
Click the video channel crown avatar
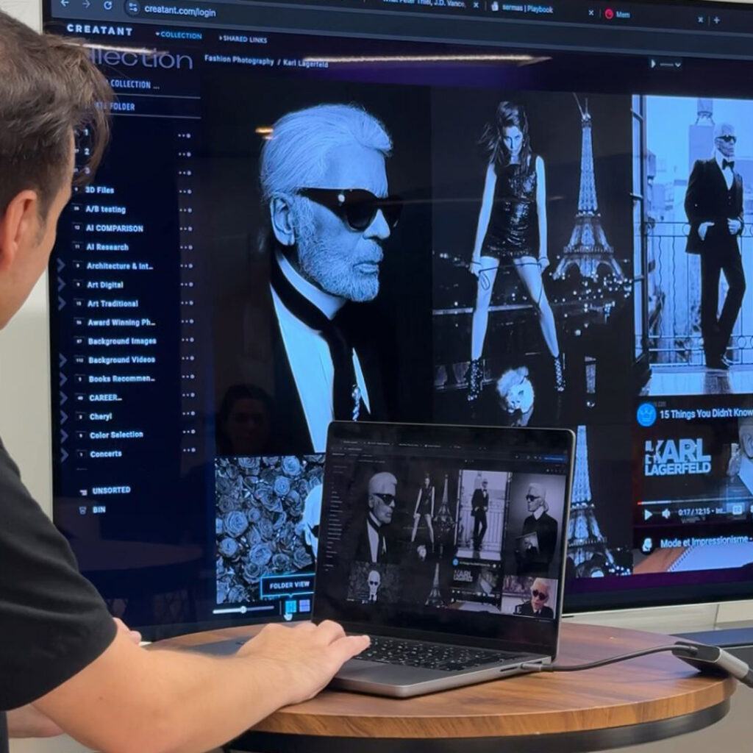[646, 415]
